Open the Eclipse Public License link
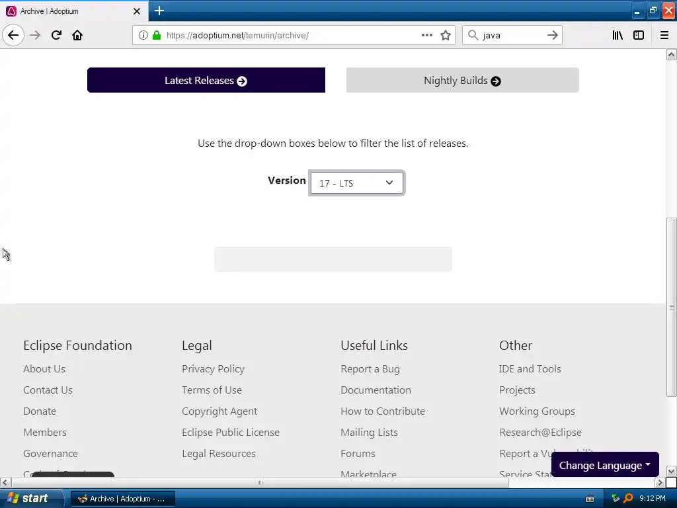The width and height of the screenshot is (677, 508). point(231,433)
